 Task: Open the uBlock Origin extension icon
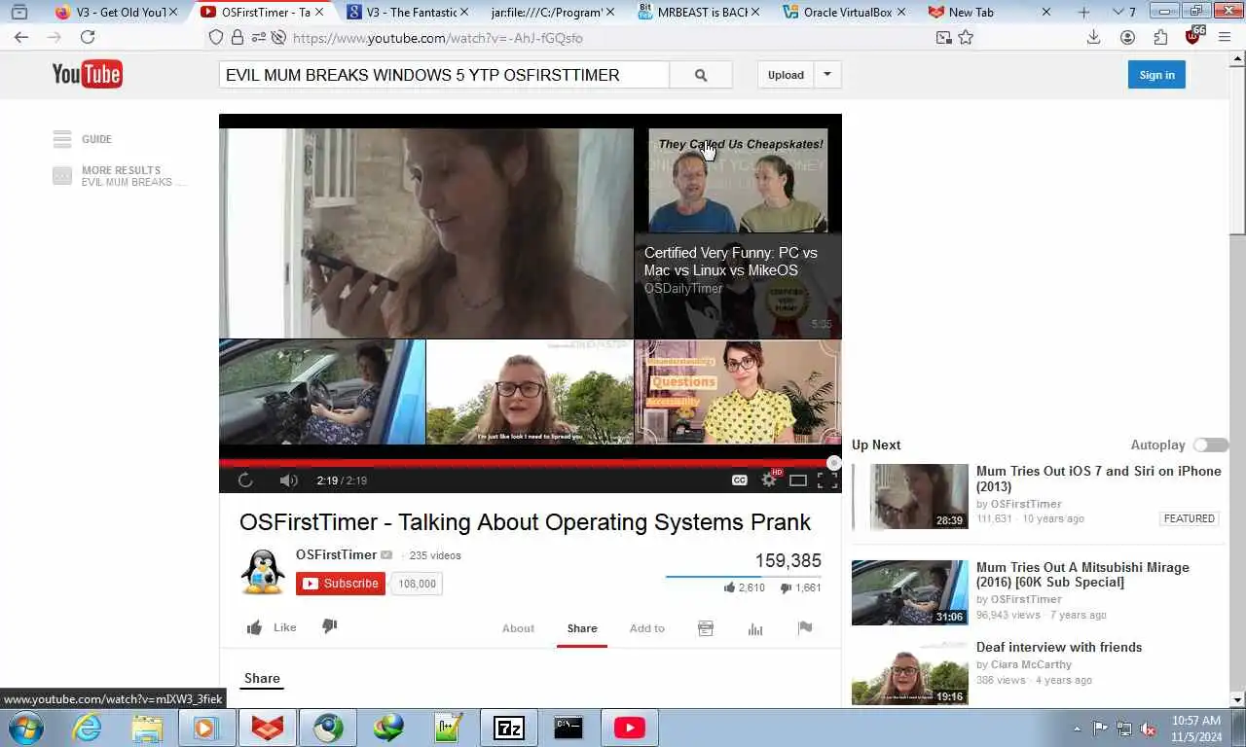coord(1194,36)
